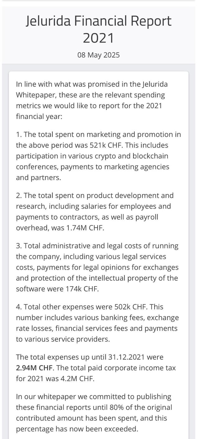Click the Jelurida Financial Report 2021 title

(99, 29)
